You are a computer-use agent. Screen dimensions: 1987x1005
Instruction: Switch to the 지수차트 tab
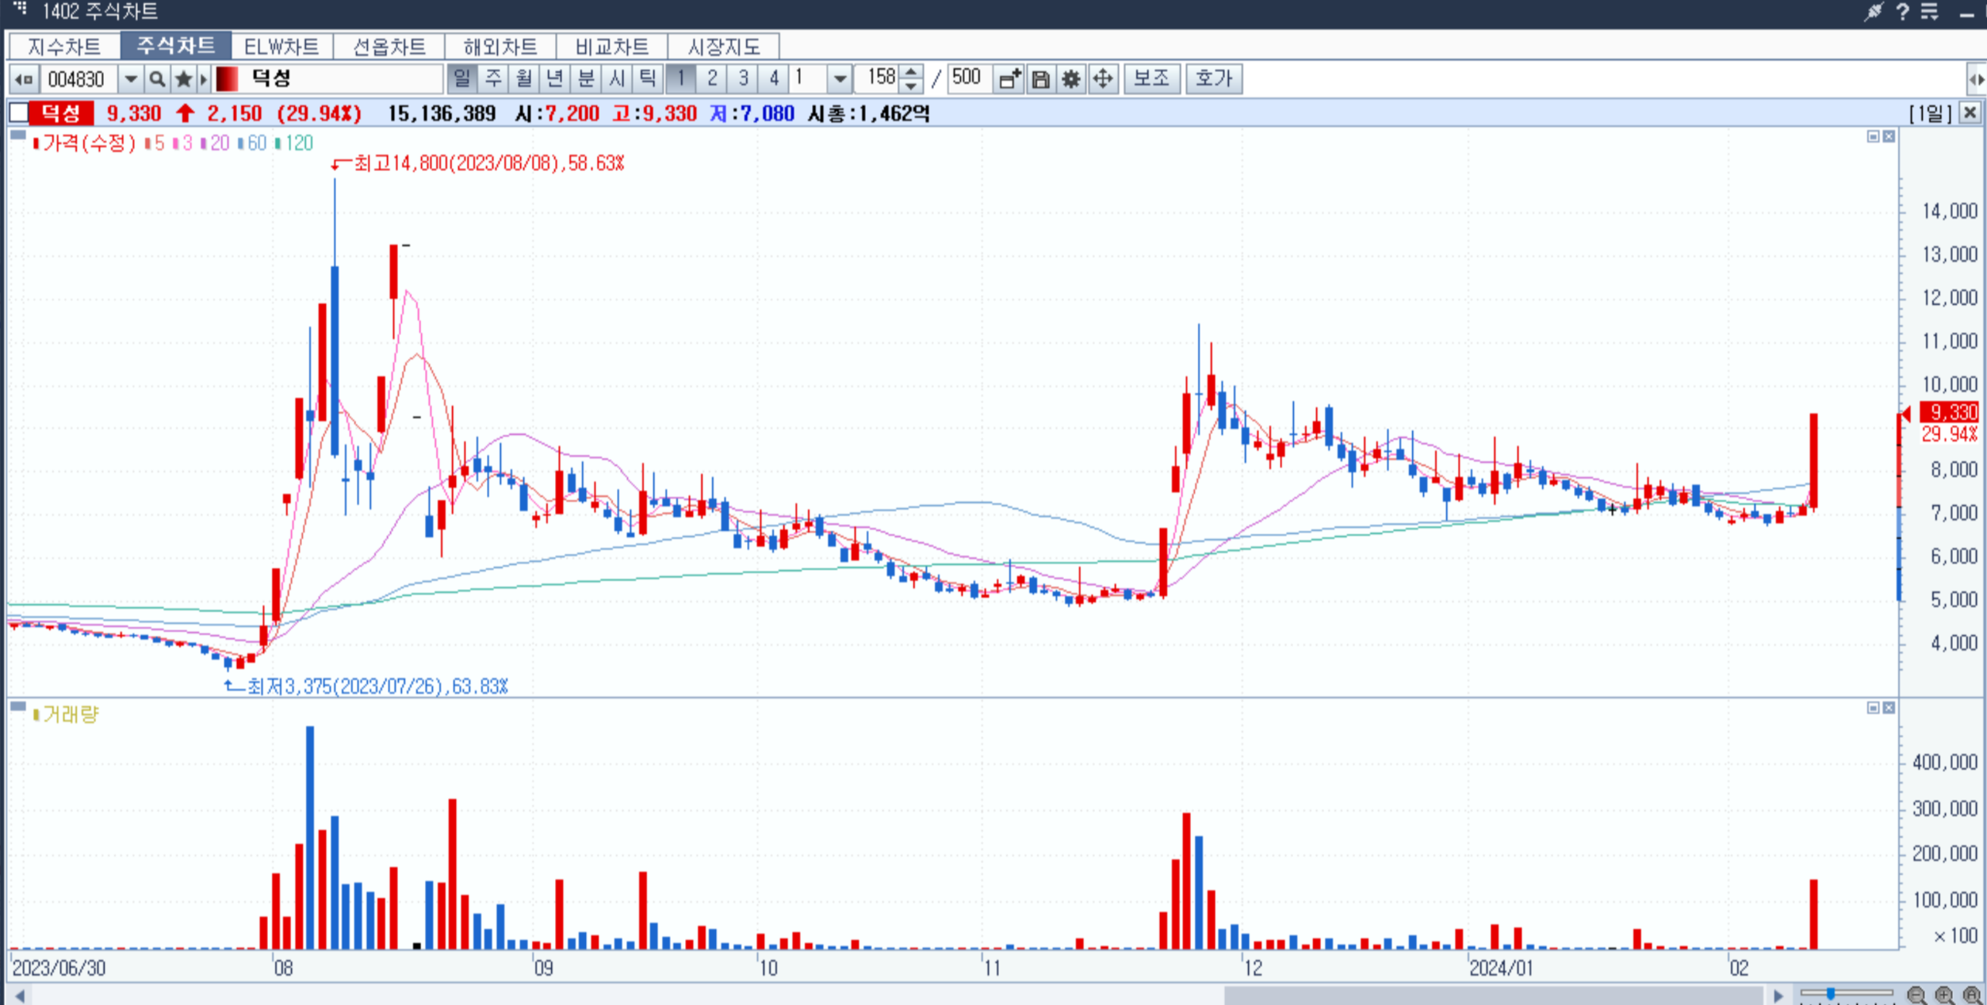click(64, 46)
